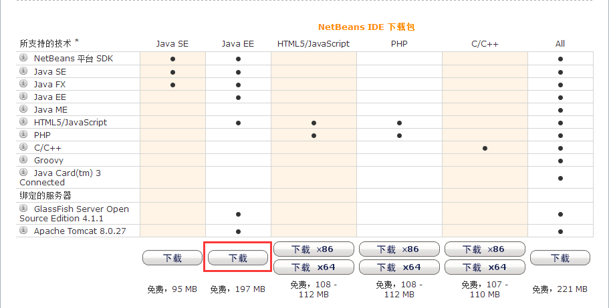Click the info icon beside NetBeans 平台 SDK
The height and width of the screenshot is (308, 609).
click(x=23, y=58)
